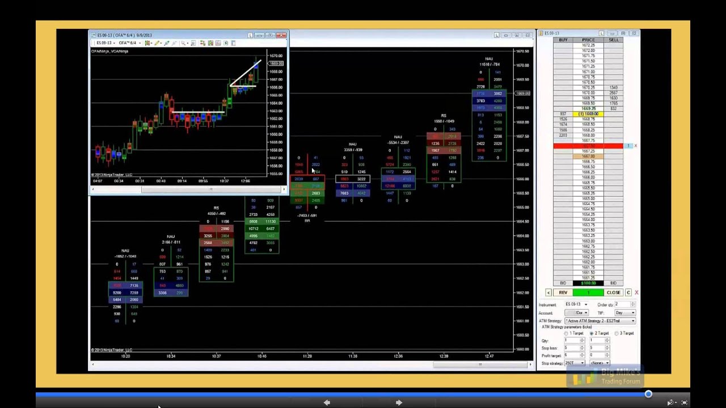
Task: Click the green position quantity box
Action: point(588,292)
